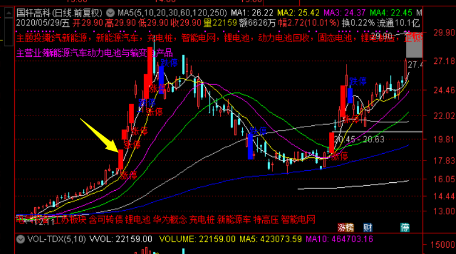456x254 pixels.
Task: Click the teal 停 suspension icon
Action: tap(405, 228)
